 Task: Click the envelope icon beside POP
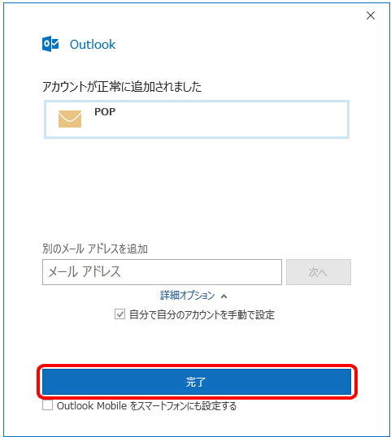click(70, 119)
